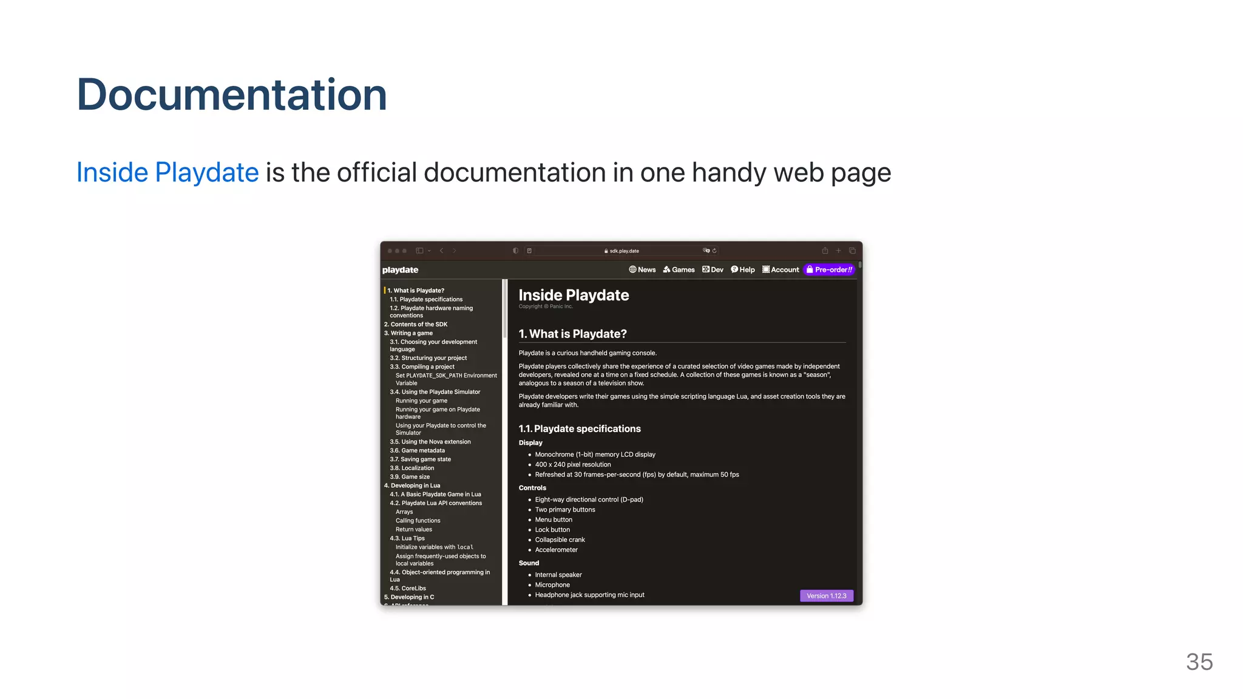Go to Using your Playdate to control the Simulator
The image size is (1243, 699).
(441, 429)
